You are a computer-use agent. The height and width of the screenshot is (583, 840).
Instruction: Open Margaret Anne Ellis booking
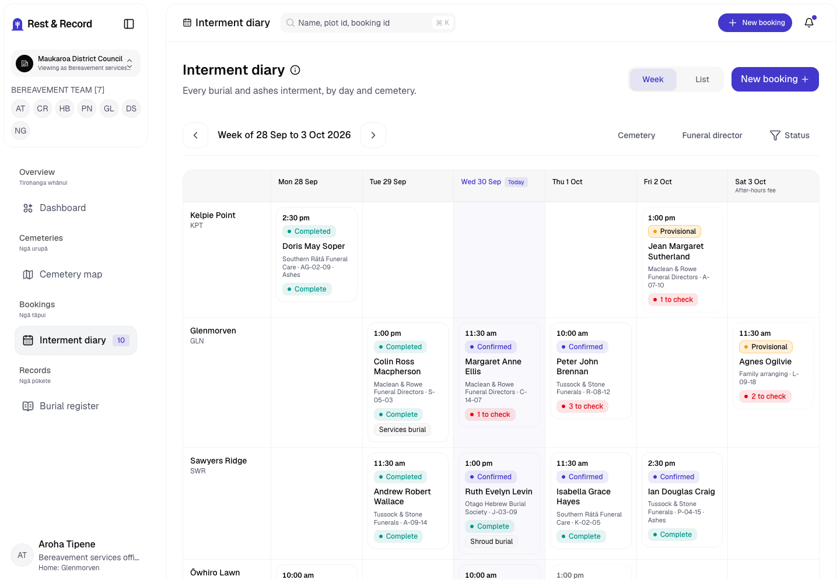click(499, 375)
